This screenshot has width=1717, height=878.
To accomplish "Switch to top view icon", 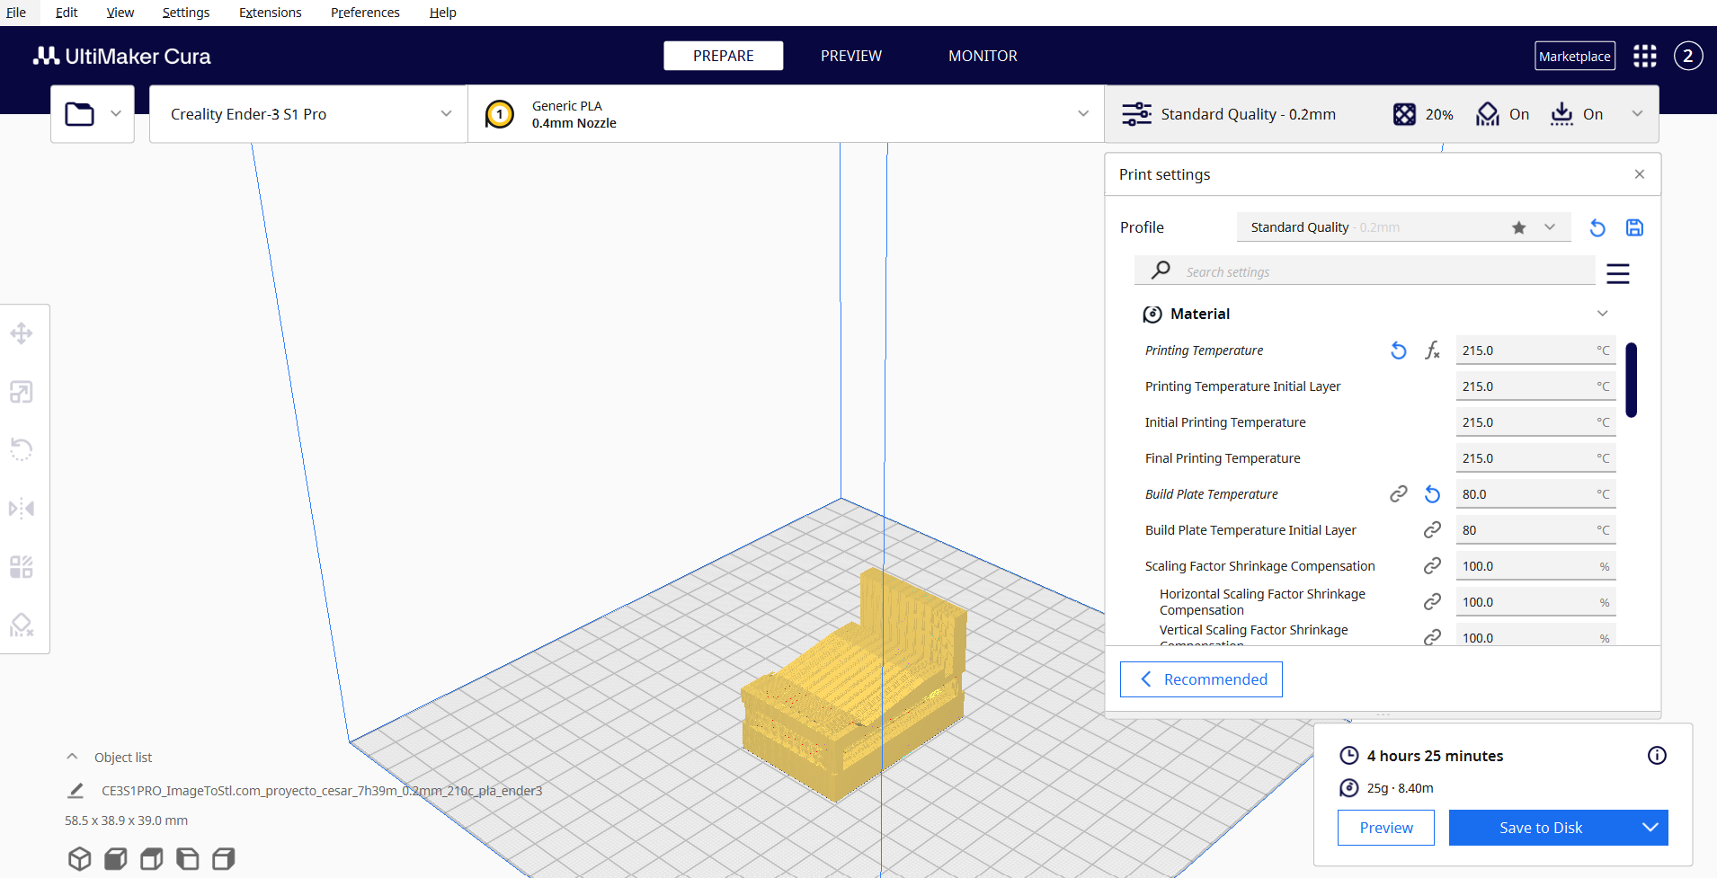I will [x=151, y=859].
